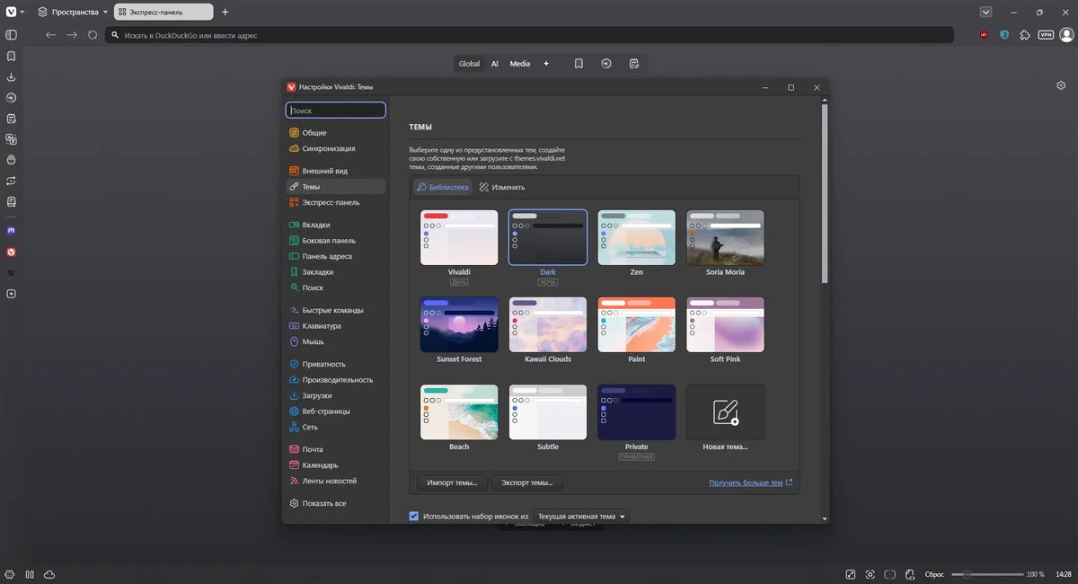Open the Notes panel in the sidebar

click(12, 119)
